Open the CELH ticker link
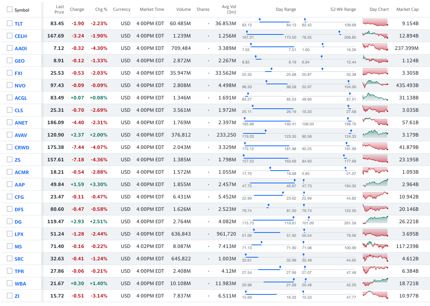The image size is (430, 306). (x=21, y=36)
